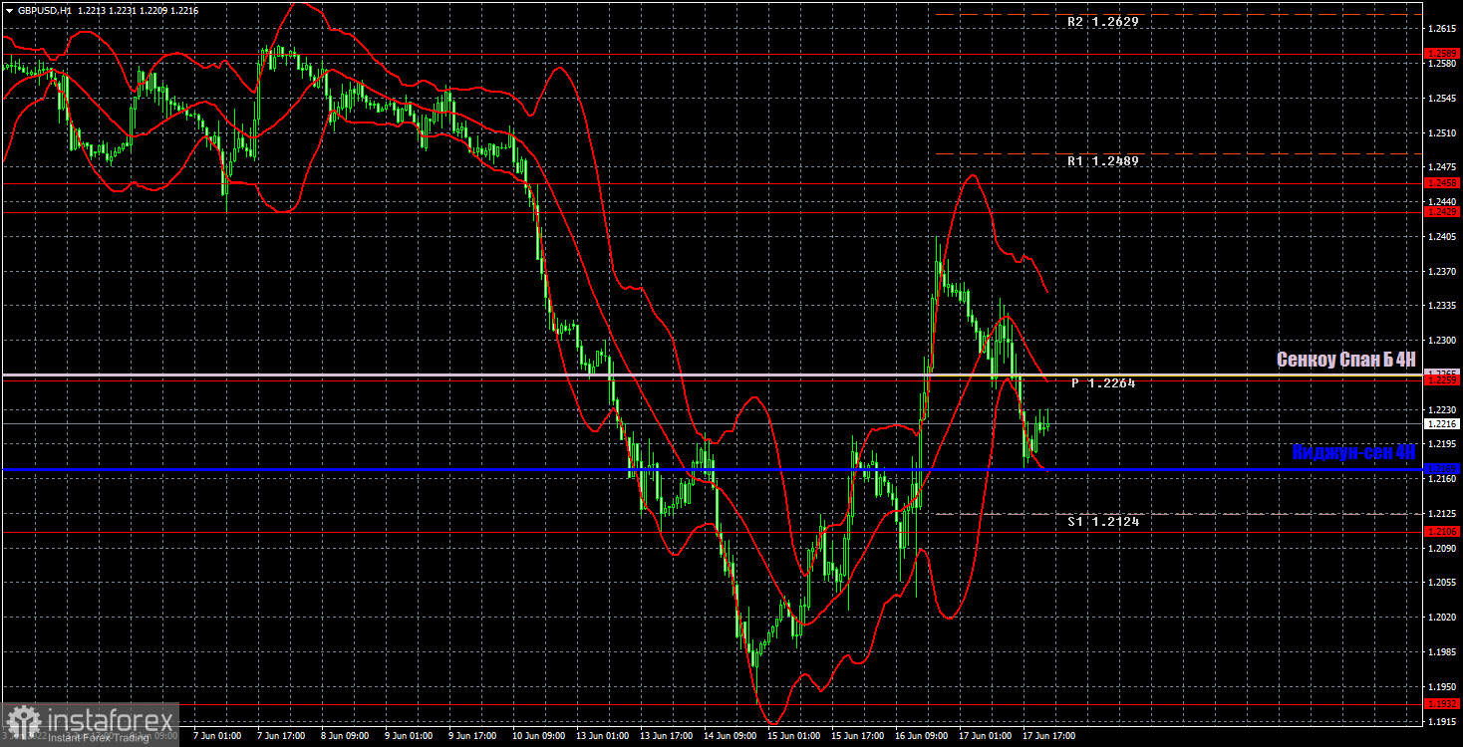This screenshot has width=1463, height=747.
Task: Select the P 1.2264 pivot label
Action: coord(1103,382)
